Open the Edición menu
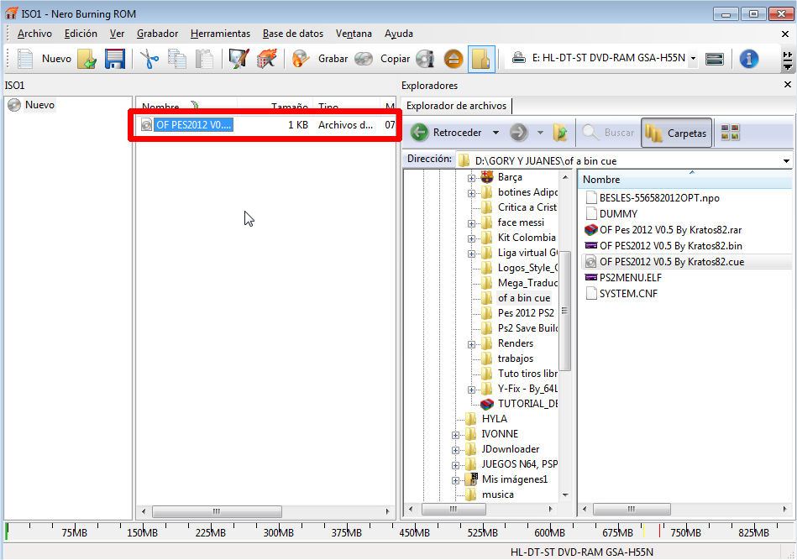The image size is (797, 560). click(x=81, y=34)
